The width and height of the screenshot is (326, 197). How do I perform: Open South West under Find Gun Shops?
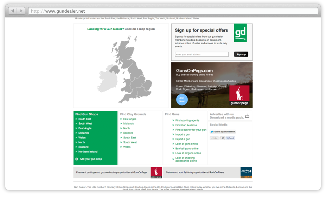point(85,123)
